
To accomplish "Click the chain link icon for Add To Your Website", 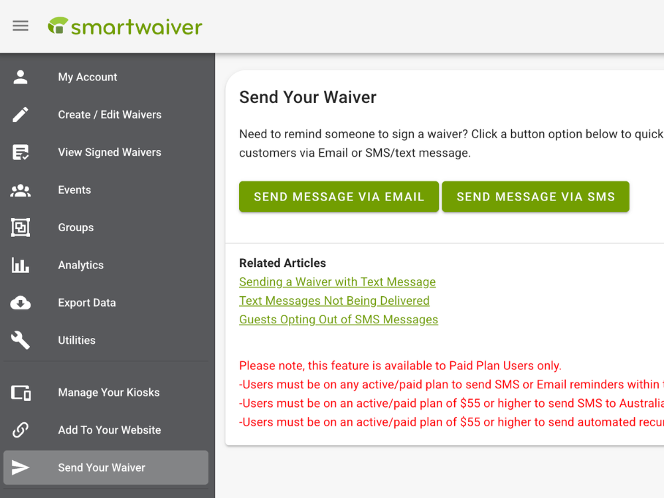I will (x=21, y=430).
